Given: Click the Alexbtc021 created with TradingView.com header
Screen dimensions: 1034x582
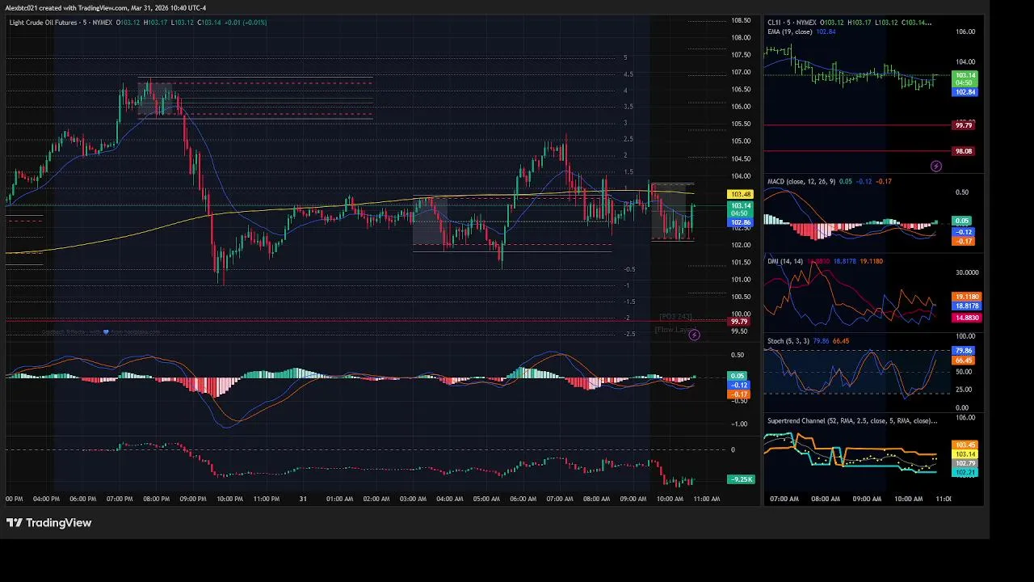Looking at the screenshot, I should click(x=105, y=8).
